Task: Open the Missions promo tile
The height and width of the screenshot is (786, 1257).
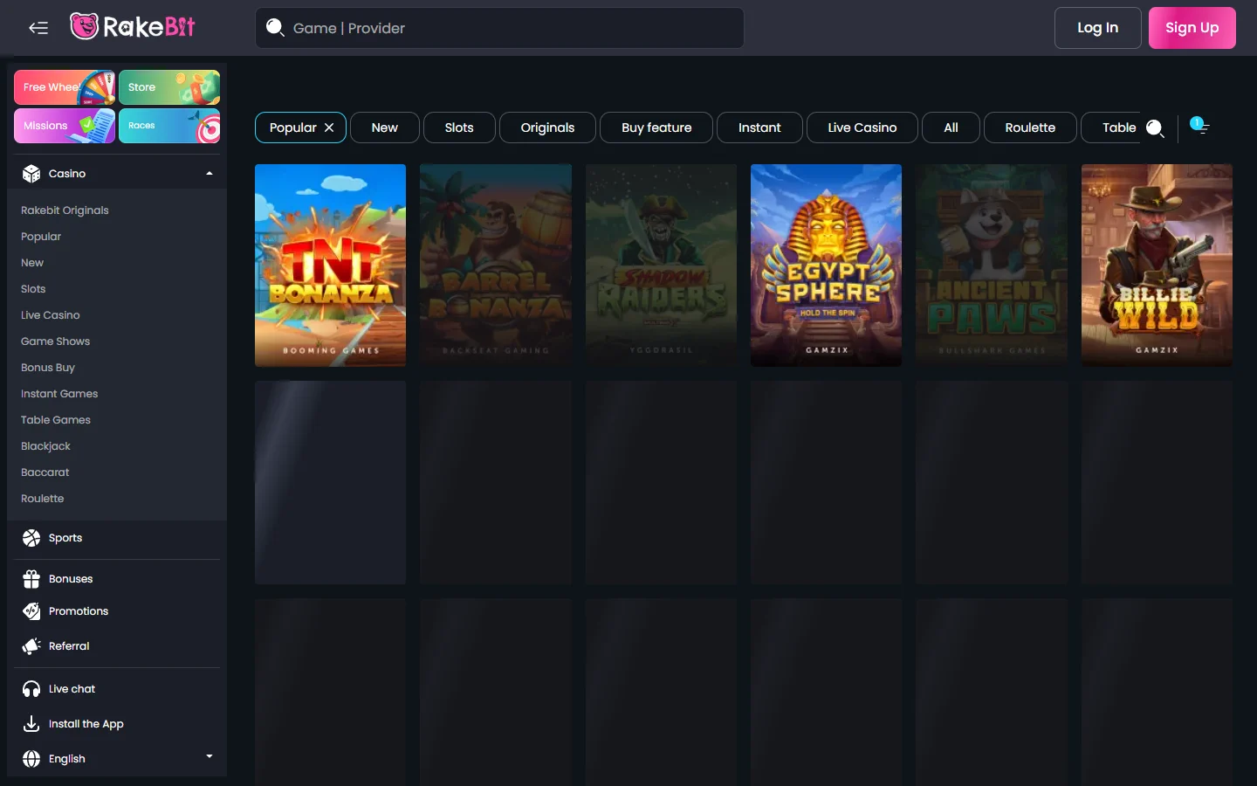Action: [65, 126]
